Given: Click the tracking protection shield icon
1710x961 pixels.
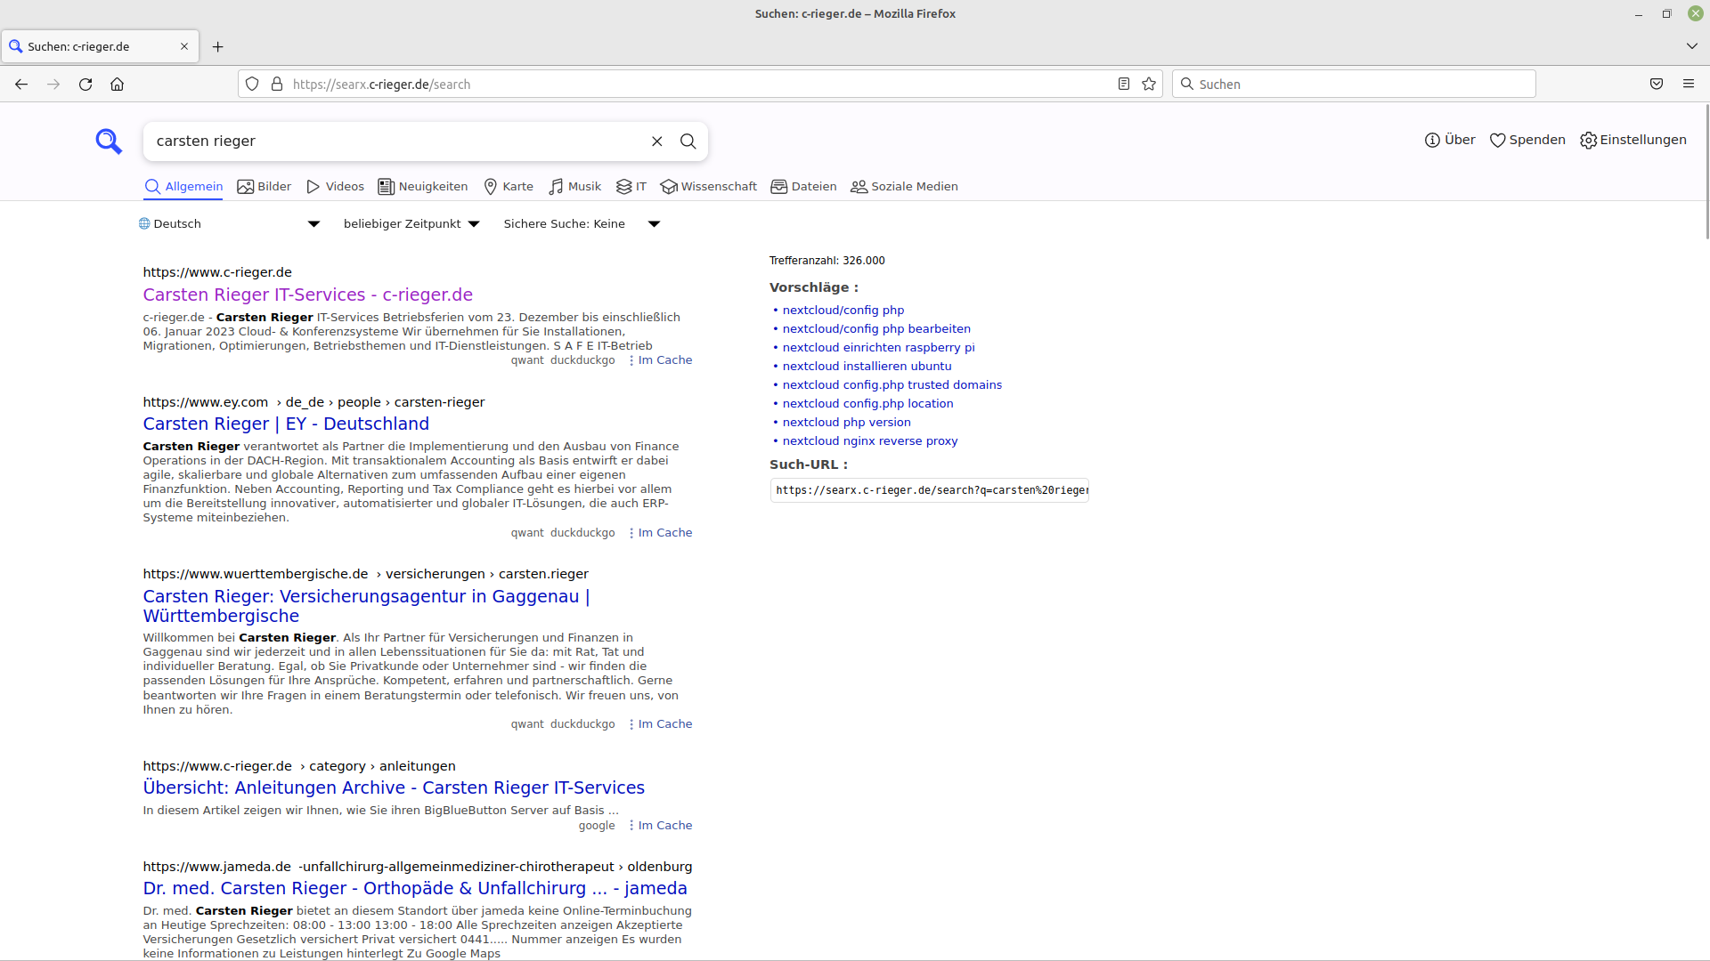Looking at the screenshot, I should [x=252, y=84].
